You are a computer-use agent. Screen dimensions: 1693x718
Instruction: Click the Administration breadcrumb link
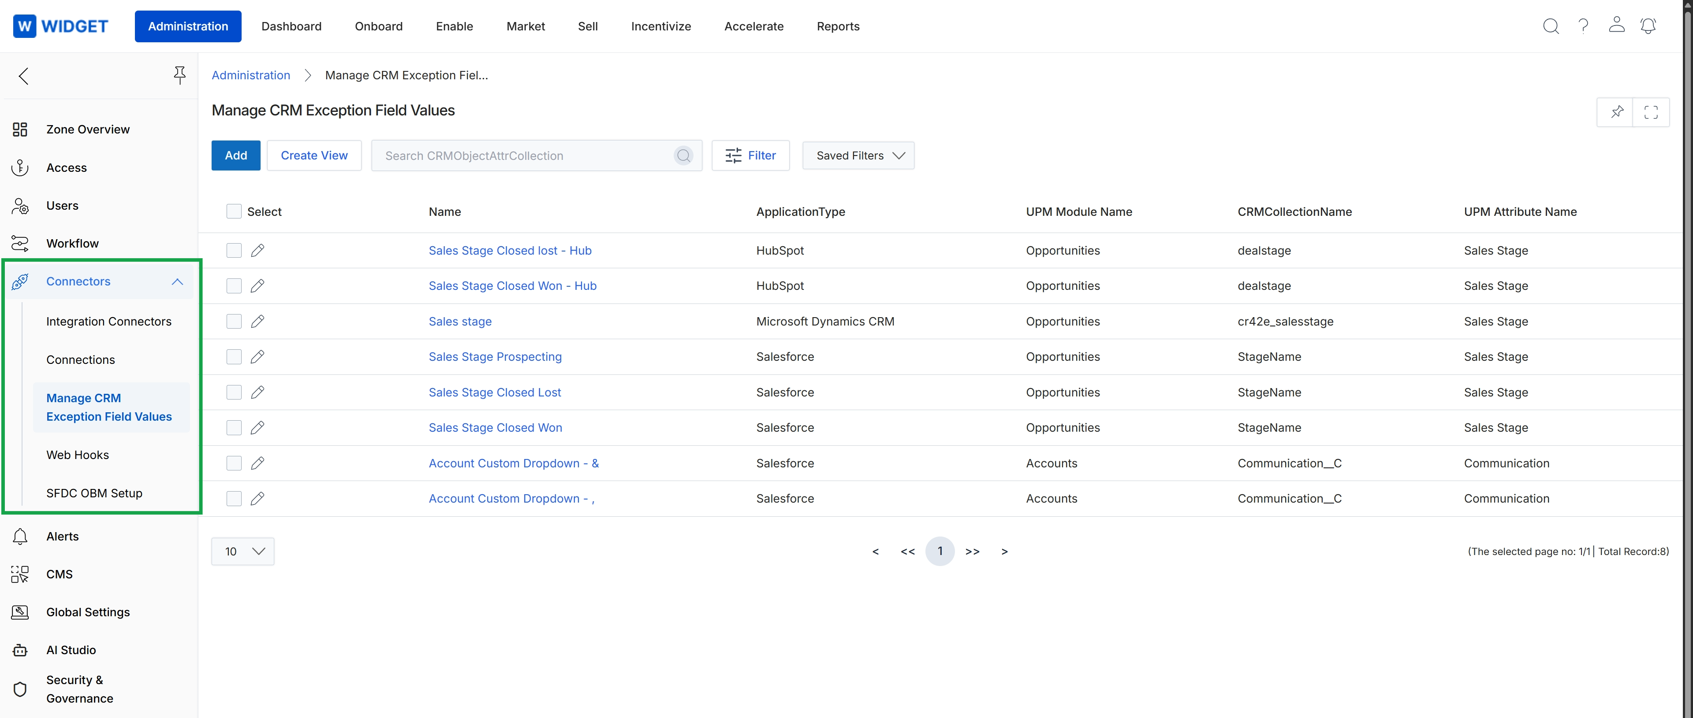click(x=251, y=76)
